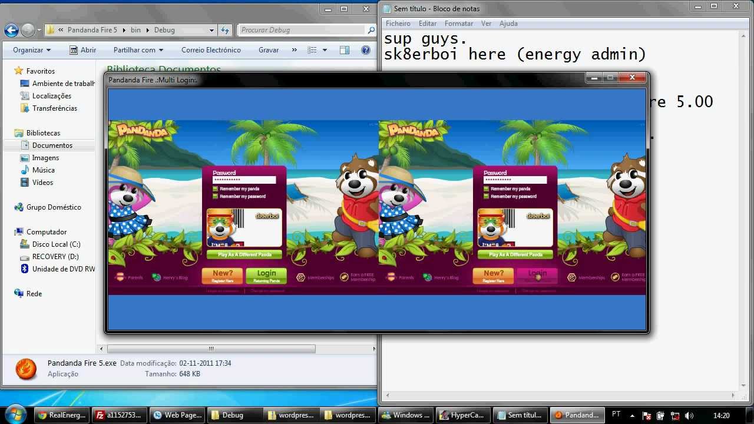Click Henry's Blog icon in right game panel

point(428,277)
